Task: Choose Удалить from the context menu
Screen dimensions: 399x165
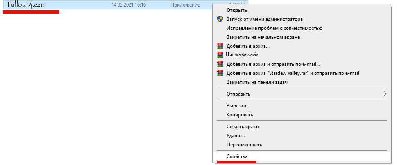Action: pos(236,136)
